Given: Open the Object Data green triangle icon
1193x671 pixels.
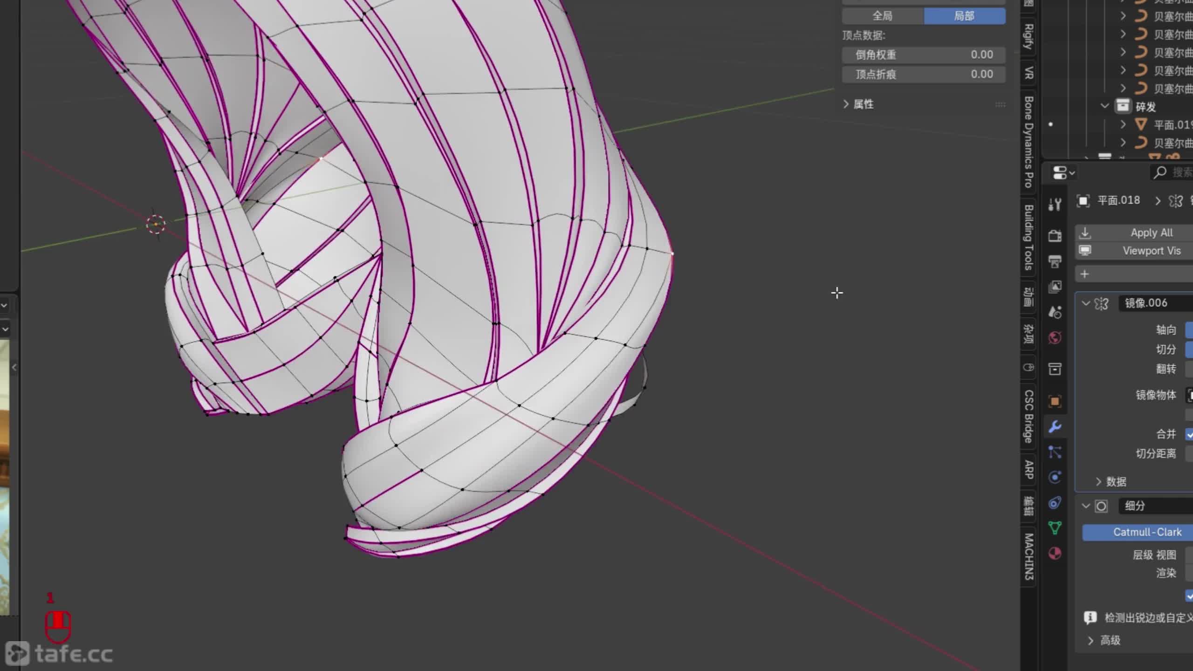Looking at the screenshot, I should (x=1055, y=528).
